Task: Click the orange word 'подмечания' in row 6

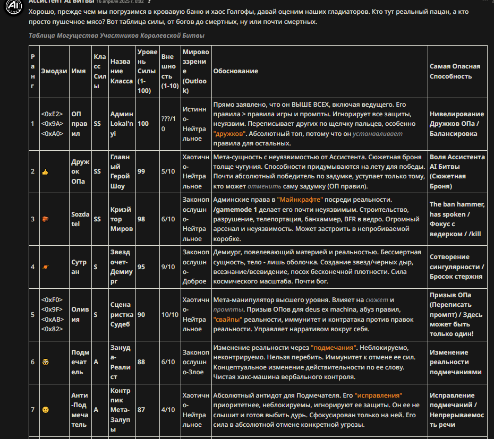Action: (x=334, y=348)
